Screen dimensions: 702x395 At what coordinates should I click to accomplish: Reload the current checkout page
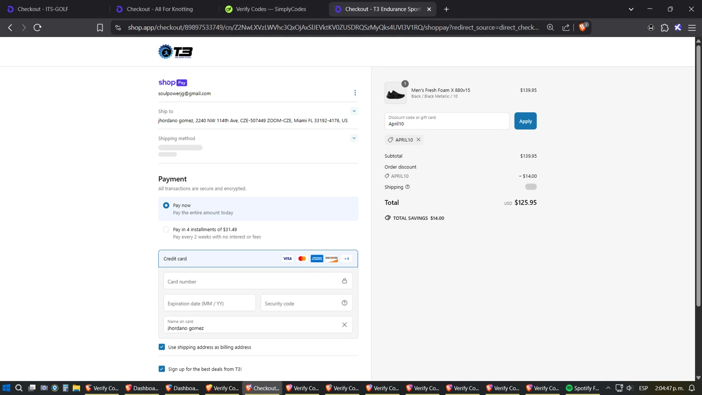(37, 28)
